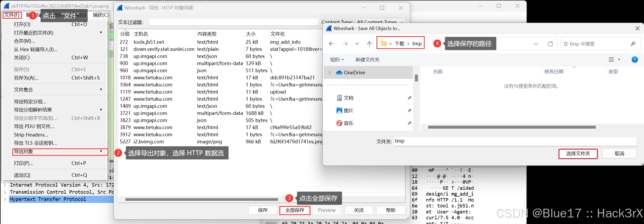Viewport: 644px width, 224px height.
Task: Select packet 1119 upload row
Action: point(221,92)
